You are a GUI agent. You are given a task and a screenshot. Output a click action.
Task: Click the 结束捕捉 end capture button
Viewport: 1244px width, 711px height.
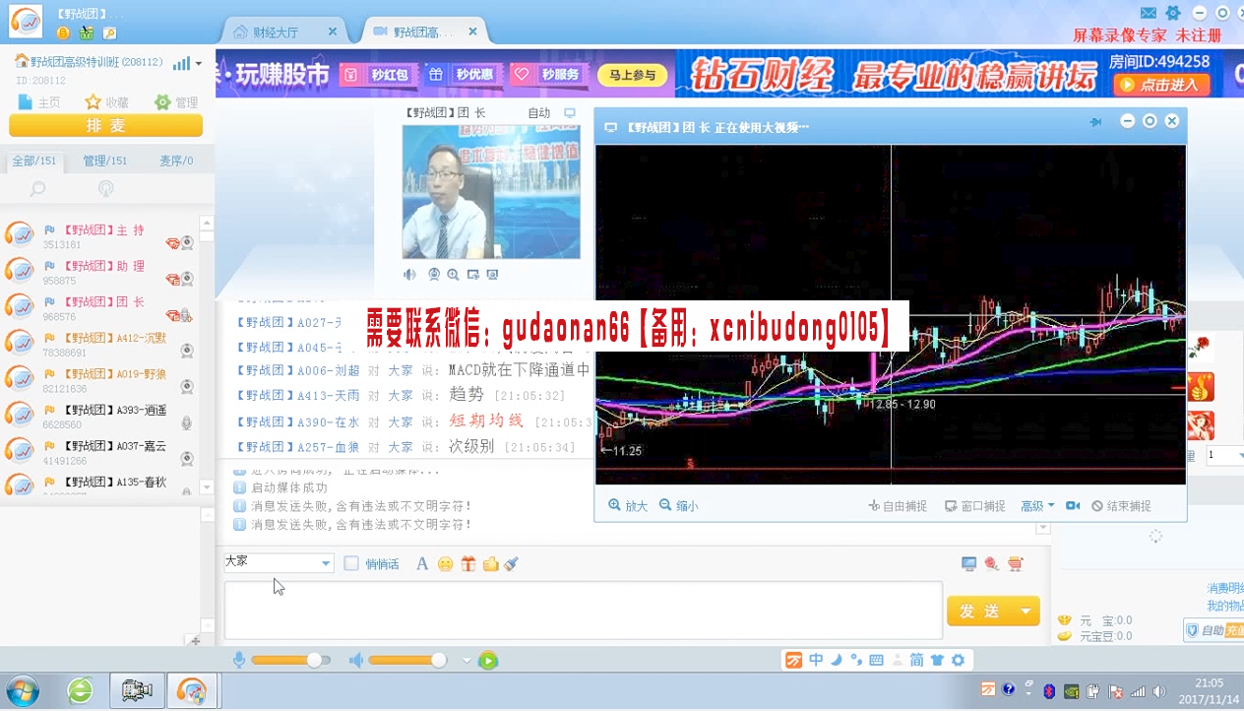[x=1121, y=505]
